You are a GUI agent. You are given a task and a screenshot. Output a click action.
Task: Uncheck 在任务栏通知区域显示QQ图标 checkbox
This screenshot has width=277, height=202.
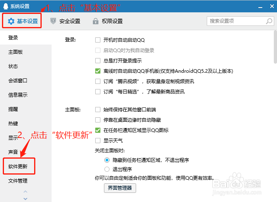click(98, 130)
